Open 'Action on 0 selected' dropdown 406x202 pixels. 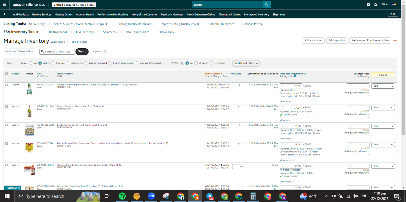pos(19,51)
